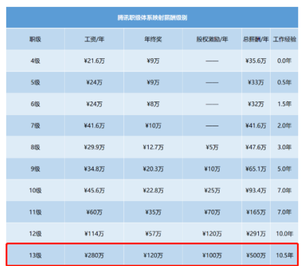The image size is (304, 266).
Task: Click the table title 腾讯职级体系映射薪酬级别
Action: pos(152,18)
